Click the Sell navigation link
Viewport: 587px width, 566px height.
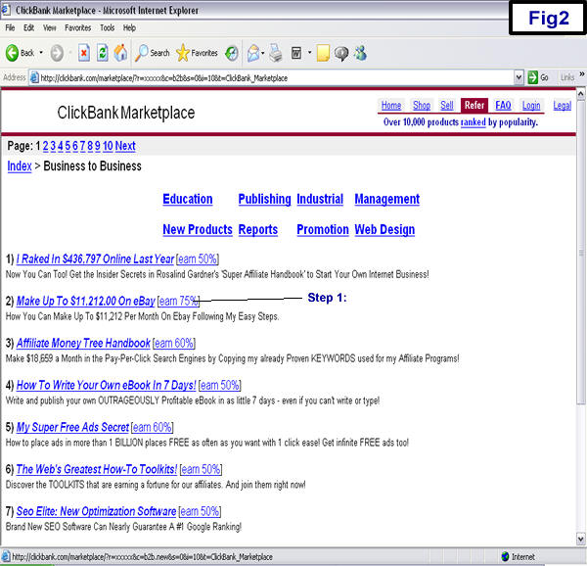pyautogui.click(x=447, y=105)
